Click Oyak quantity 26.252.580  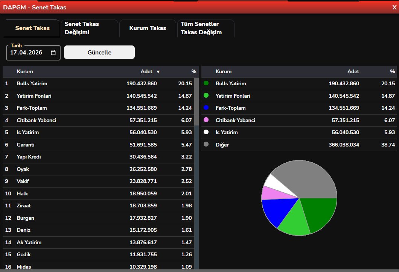143,169
